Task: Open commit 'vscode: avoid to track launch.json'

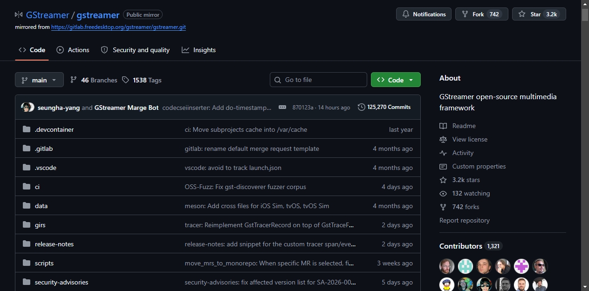Action: click(x=233, y=168)
